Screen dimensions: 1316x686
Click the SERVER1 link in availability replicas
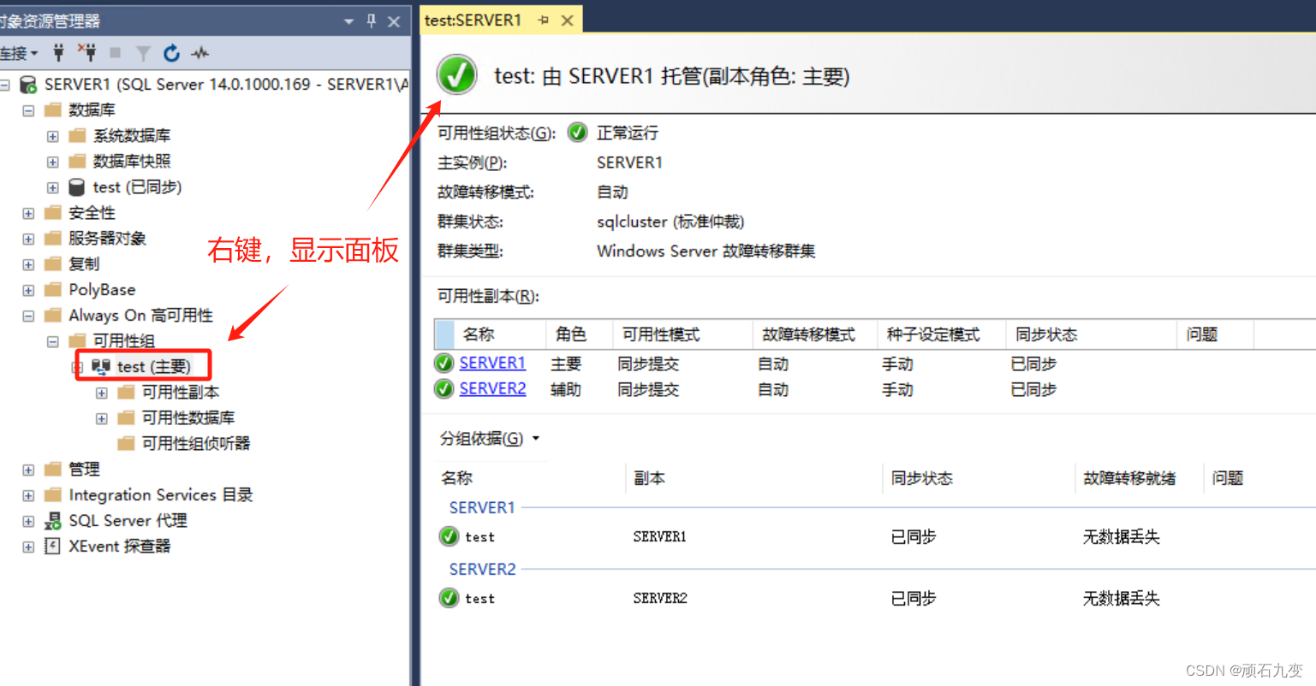492,363
